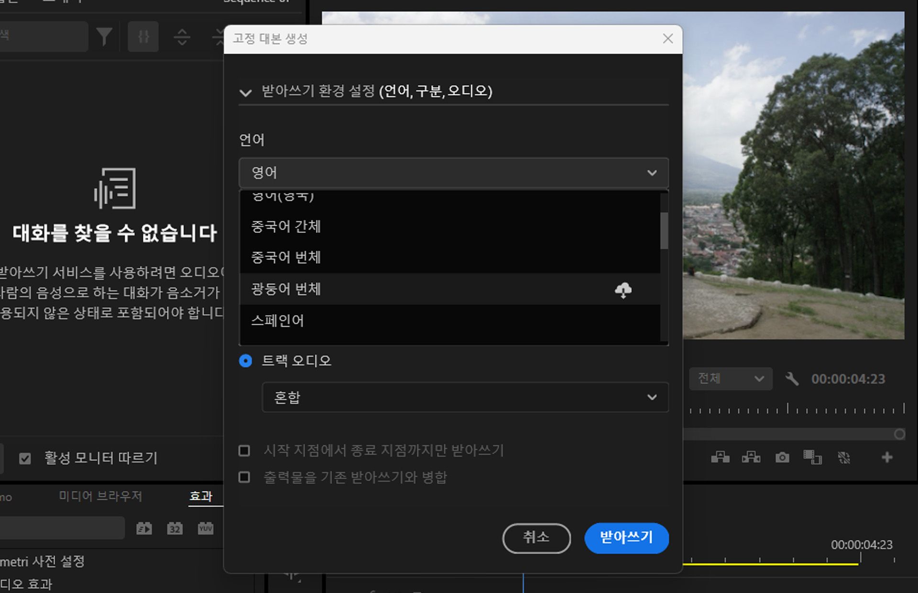Toggle Global FX Mute icon
Image resolution: width=918 pixels, height=593 pixels.
coord(844,458)
